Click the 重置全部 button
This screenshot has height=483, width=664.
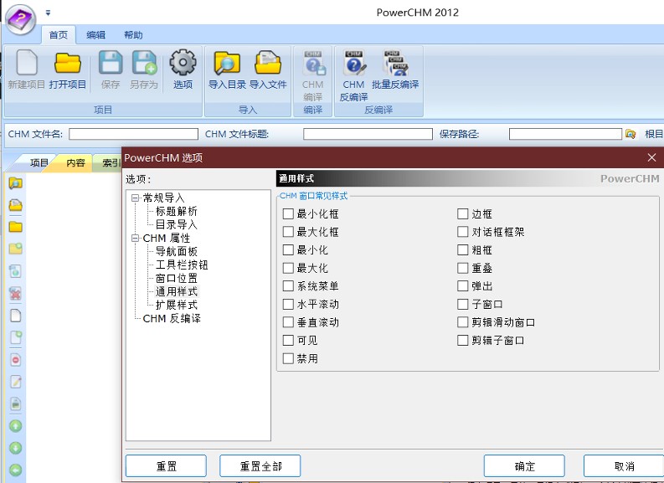pos(260,466)
